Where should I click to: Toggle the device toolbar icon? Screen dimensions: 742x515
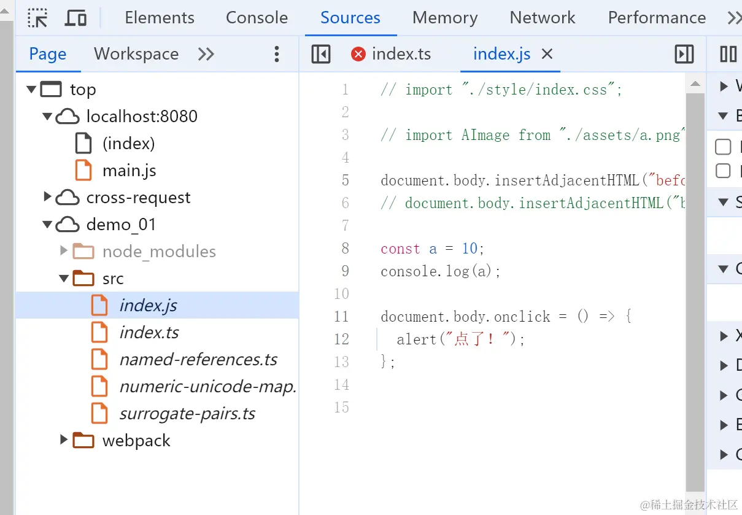pos(76,18)
